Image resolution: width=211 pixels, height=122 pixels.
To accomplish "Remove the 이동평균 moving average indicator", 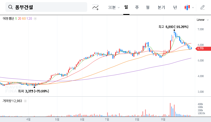I will click(35, 19).
